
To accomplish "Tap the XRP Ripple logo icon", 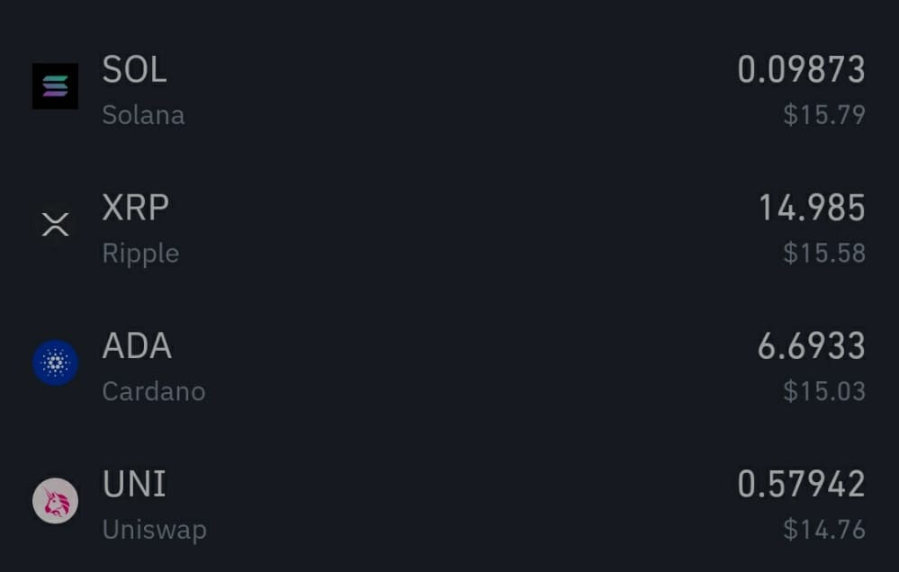I will point(55,224).
